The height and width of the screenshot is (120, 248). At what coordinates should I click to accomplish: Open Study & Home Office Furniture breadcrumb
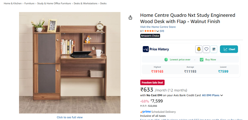tap(54, 3)
